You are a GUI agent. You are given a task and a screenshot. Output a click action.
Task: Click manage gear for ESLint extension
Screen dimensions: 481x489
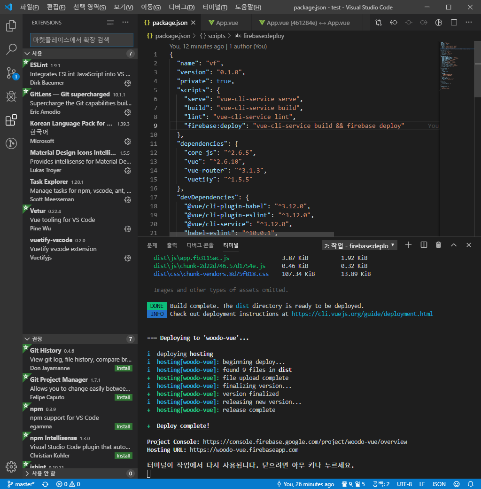(128, 83)
